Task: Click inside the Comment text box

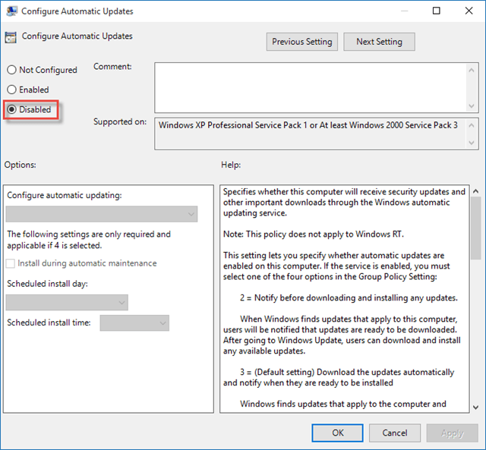Action: [311, 87]
